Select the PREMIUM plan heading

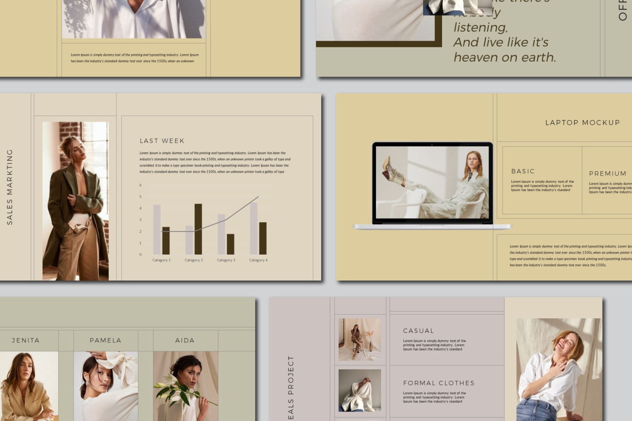point(608,174)
